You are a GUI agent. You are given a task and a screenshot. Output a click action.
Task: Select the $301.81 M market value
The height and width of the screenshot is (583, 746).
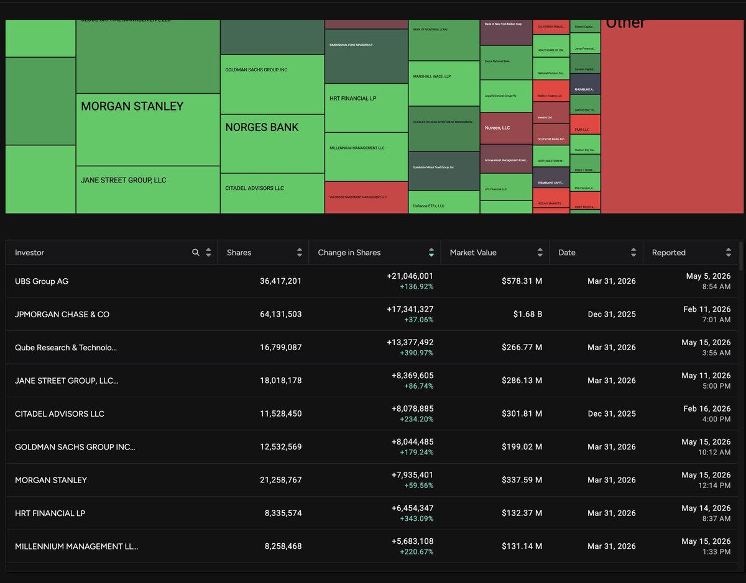pos(522,414)
